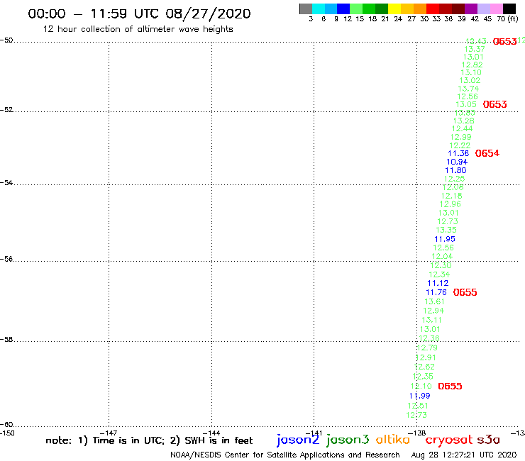The image size is (525, 461).
Task: Click the wave height value 12.79
Action: (427, 348)
